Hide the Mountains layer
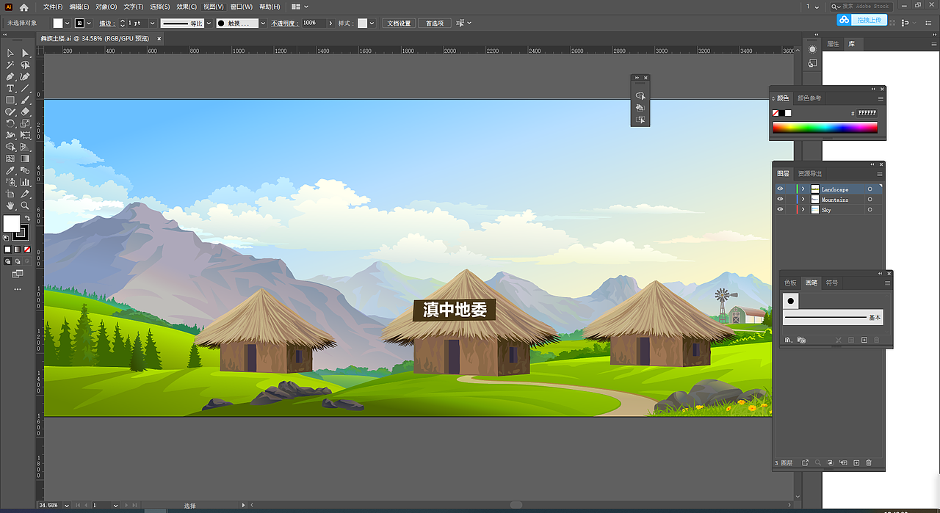940x513 pixels. coord(780,200)
